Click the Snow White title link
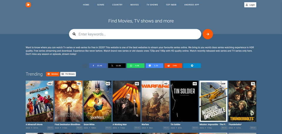This screenshot has width=282, height=134. [89, 125]
